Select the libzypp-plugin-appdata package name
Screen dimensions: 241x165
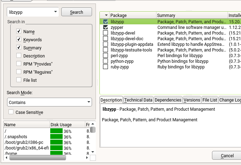[132, 44]
